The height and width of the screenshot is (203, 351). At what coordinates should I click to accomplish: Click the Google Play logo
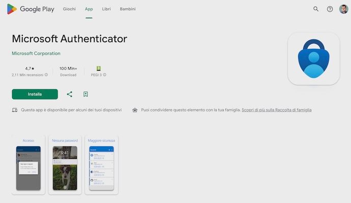point(31,9)
